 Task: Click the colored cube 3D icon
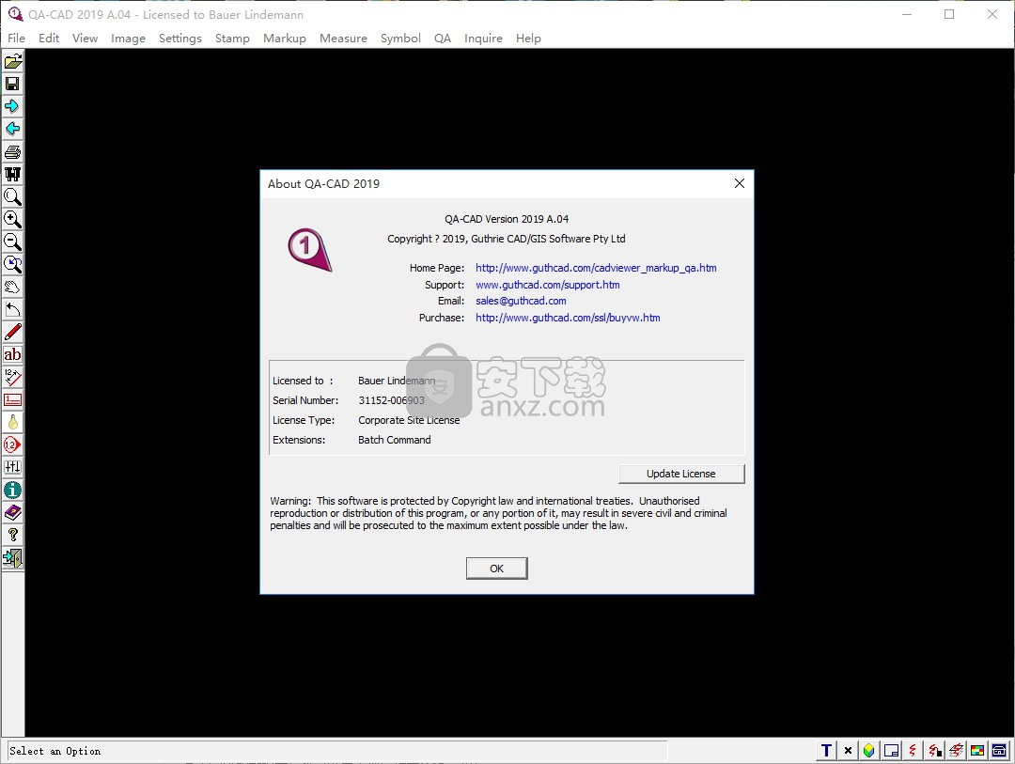(869, 751)
